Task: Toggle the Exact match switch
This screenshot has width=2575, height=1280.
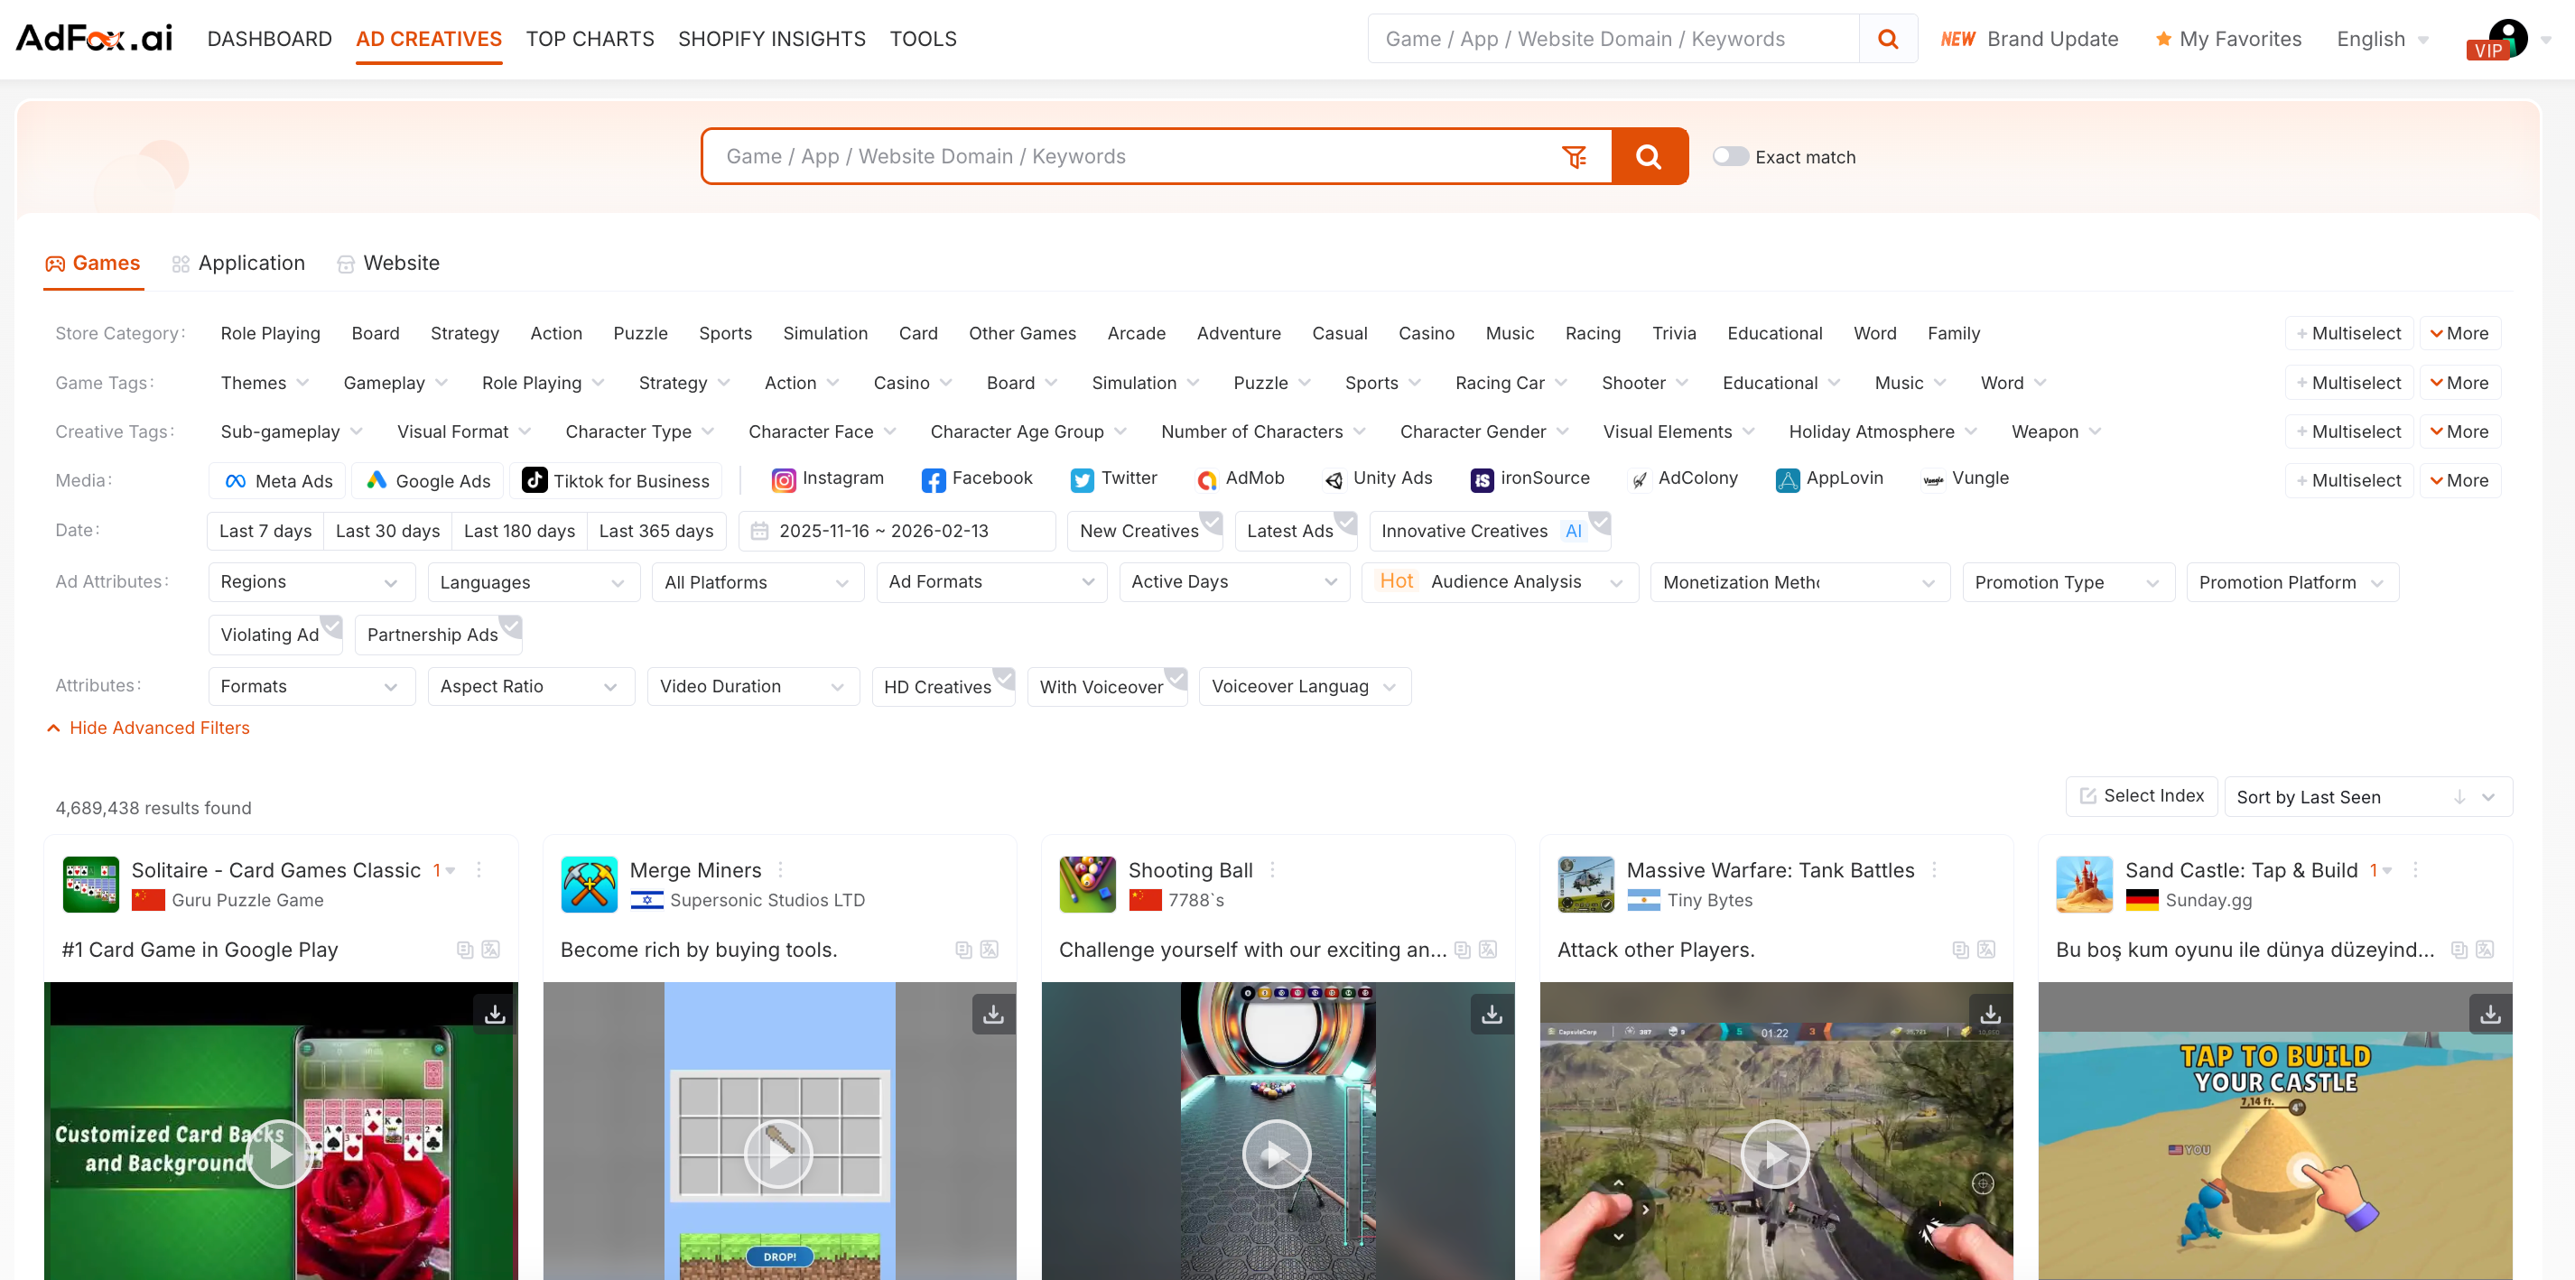Action: pos(1730,157)
